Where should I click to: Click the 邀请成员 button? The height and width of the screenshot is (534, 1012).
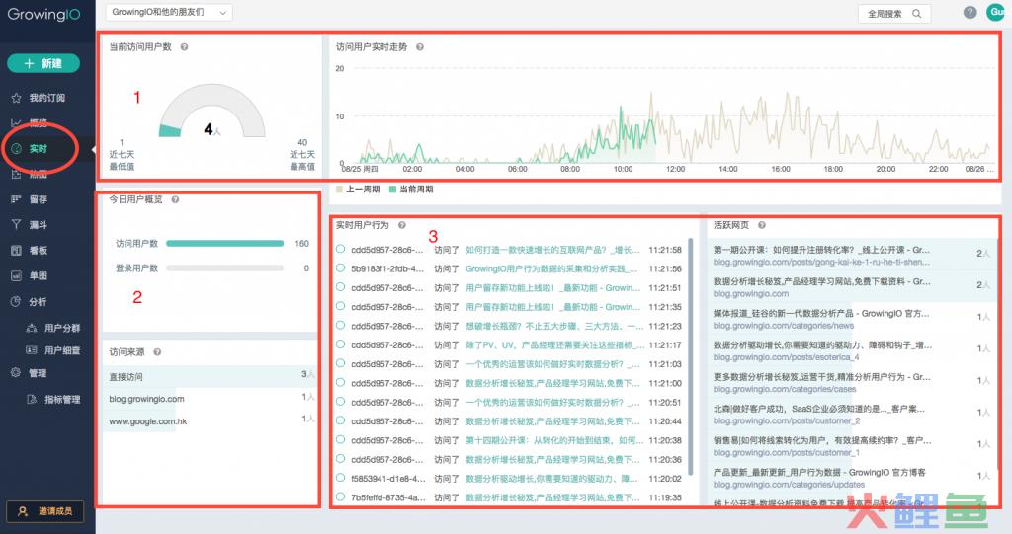pyautogui.click(x=45, y=511)
